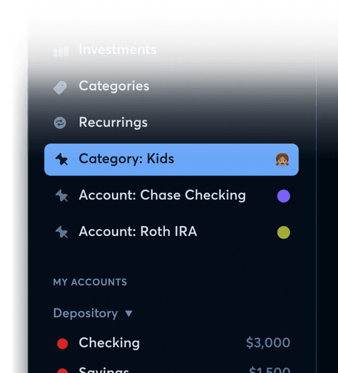The width and height of the screenshot is (338, 373).
Task: Click the pin icon beside Category: Kids
Action: (61, 159)
